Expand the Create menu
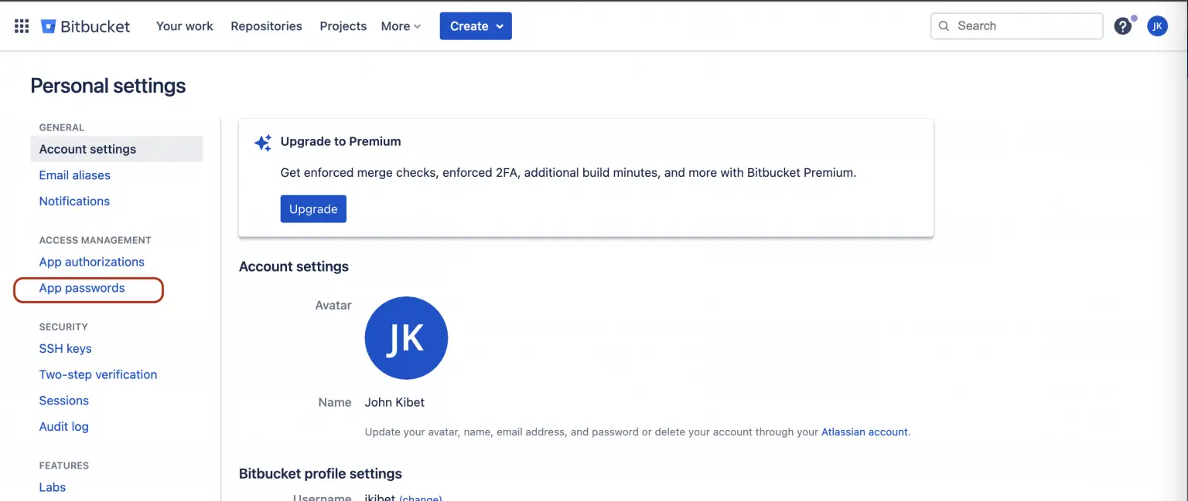Viewport: 1188px width, 501px height. (x=475, y=25)
